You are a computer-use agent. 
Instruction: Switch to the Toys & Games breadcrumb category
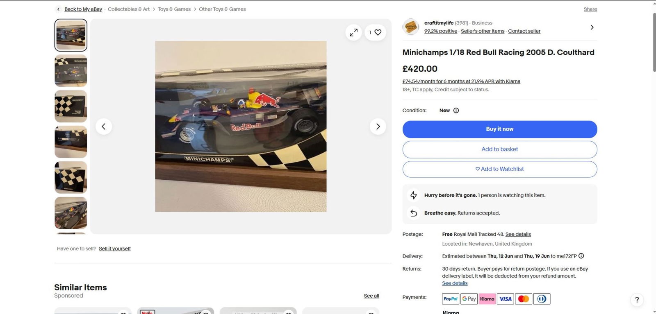(174, 9)
